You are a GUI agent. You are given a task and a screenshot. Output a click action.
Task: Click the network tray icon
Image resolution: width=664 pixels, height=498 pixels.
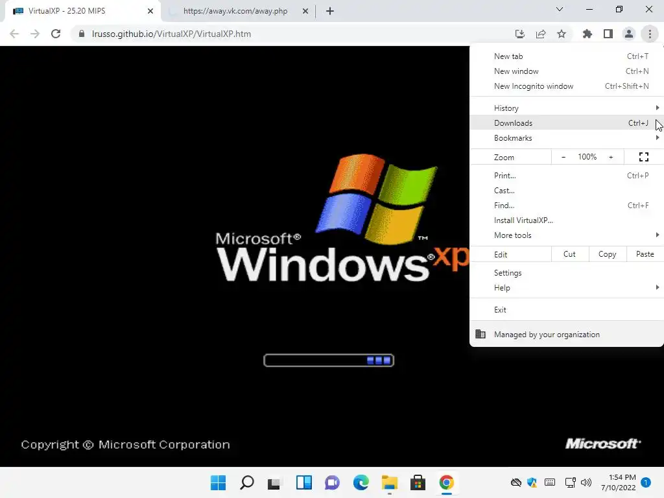tap(570, 482)
